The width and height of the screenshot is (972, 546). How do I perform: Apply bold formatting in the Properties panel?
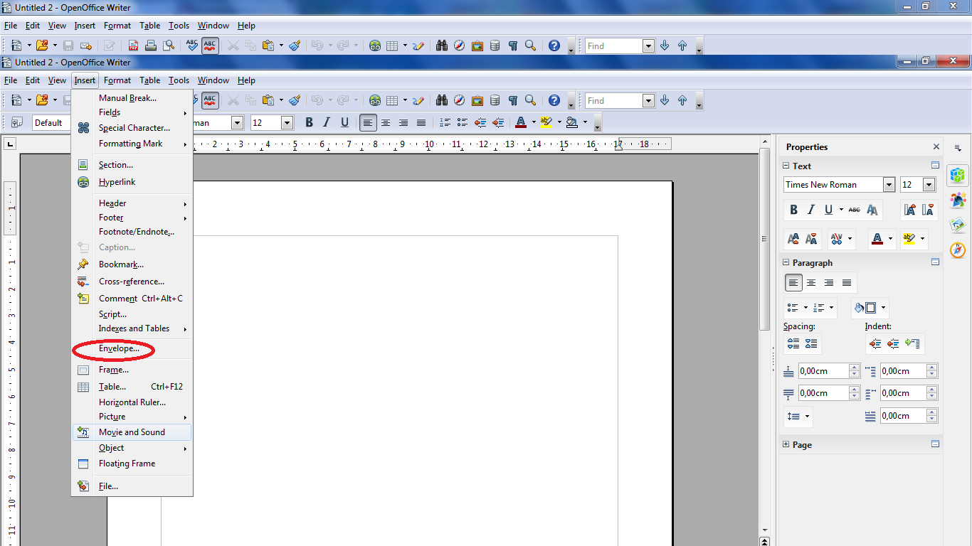(793, 210)
